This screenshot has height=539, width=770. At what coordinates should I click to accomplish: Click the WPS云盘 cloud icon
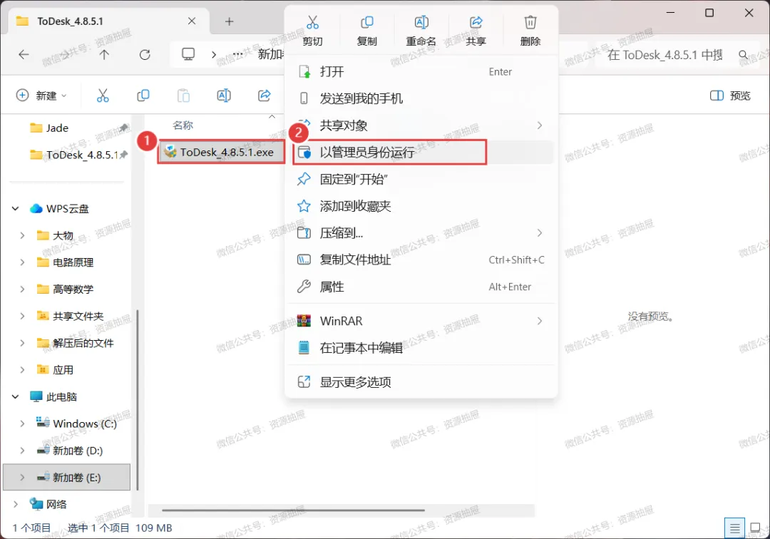(36, 209)
